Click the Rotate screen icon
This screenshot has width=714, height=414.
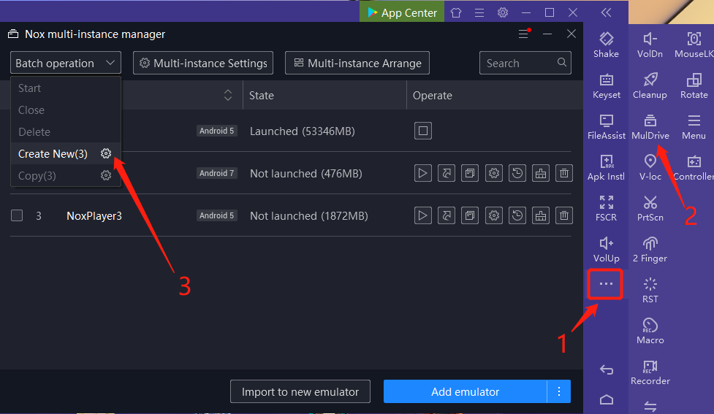[694, 80]
